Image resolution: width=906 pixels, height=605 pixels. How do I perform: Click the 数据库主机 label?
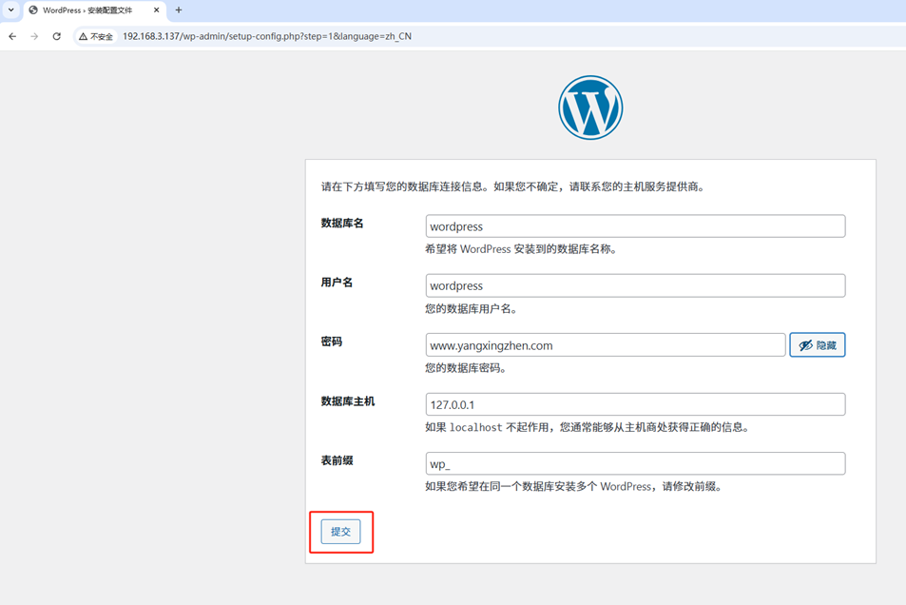tap(348, 401)
